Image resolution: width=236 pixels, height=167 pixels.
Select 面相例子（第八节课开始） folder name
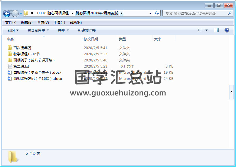[x=34, y=60]
